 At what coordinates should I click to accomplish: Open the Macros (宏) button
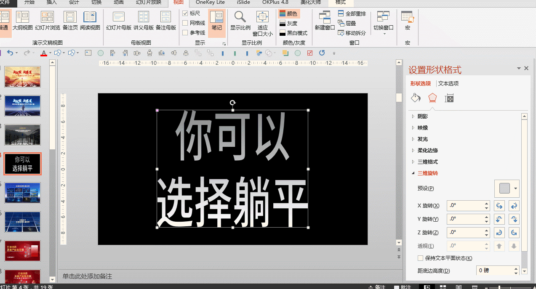click(x=407, y=21)
